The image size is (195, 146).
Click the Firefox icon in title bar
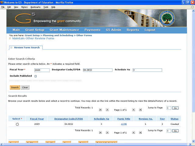[2, 2]
